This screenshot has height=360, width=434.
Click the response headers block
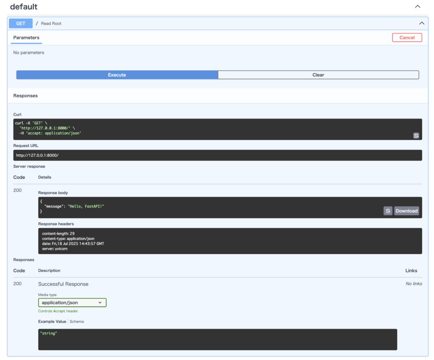click(230, 241)
